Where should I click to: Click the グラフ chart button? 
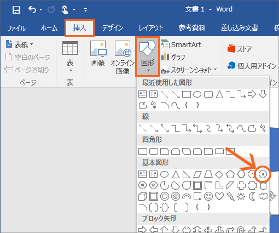pos(173,57)
